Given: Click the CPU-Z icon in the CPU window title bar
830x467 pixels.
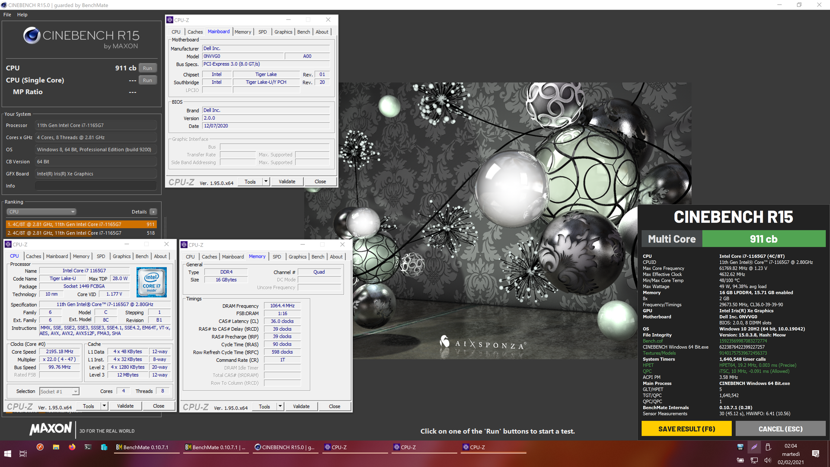Looking at the screenshot, I should pyautogui.click(x=8, y=244).
